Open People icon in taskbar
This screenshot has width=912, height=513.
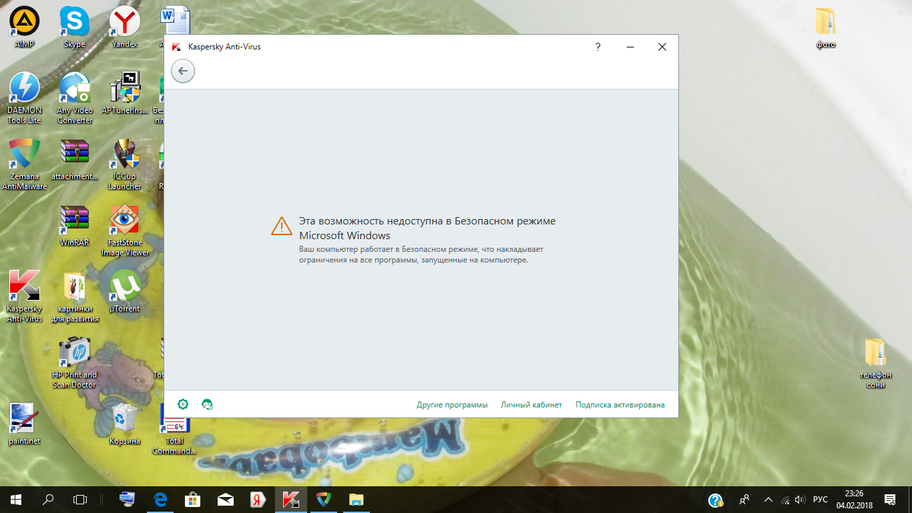(x=744, y=500)
